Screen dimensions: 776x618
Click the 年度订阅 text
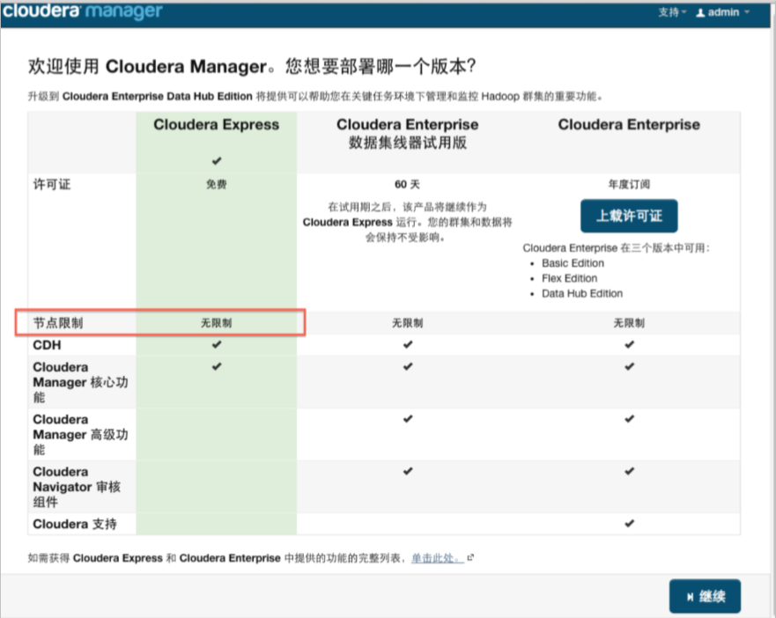tap(629, 185)
